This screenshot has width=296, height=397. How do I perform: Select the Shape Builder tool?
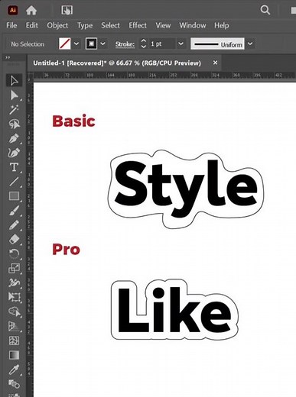point(14,311)
